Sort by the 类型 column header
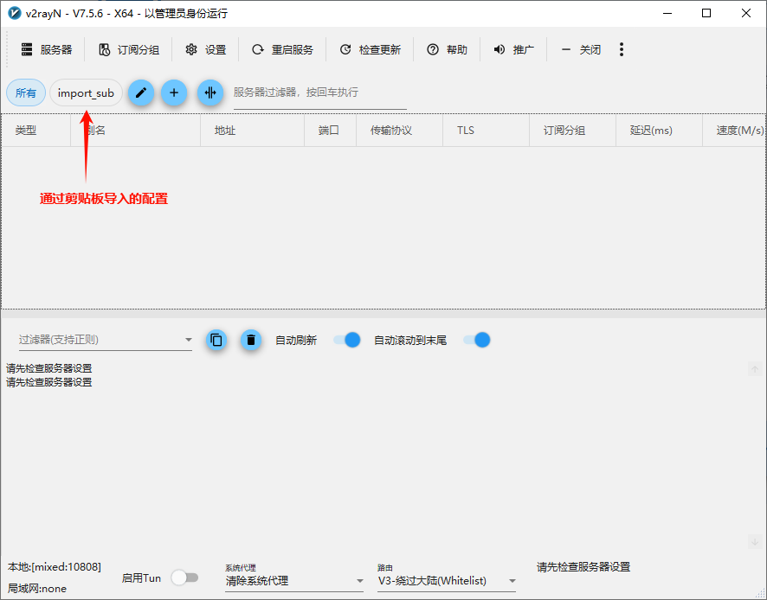 [36, 131]
